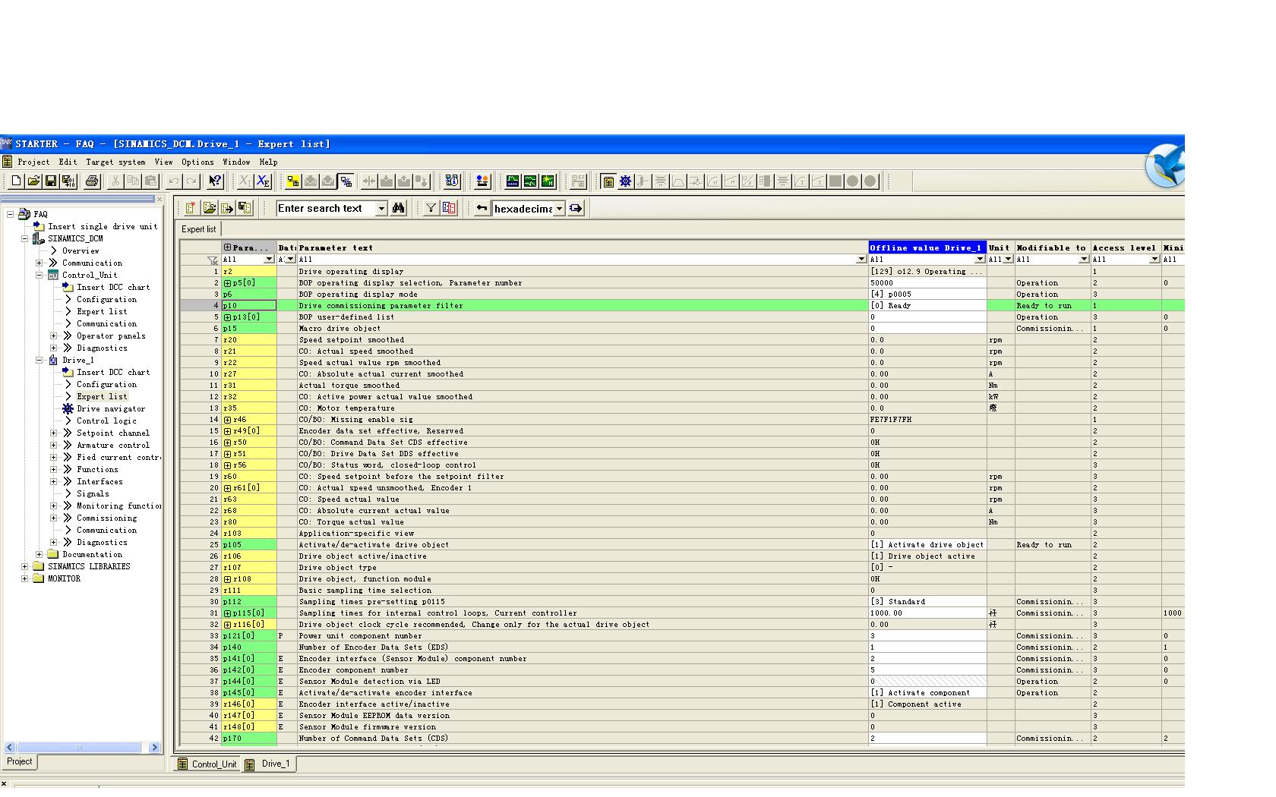Screen dimensions: 1276x797
Task: Open the Parameter text filter dropdown
Action: click(x=861, y=260)
